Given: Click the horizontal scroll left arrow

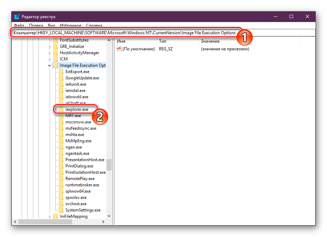Looking at the screenshot, I should tap(15, 222).
